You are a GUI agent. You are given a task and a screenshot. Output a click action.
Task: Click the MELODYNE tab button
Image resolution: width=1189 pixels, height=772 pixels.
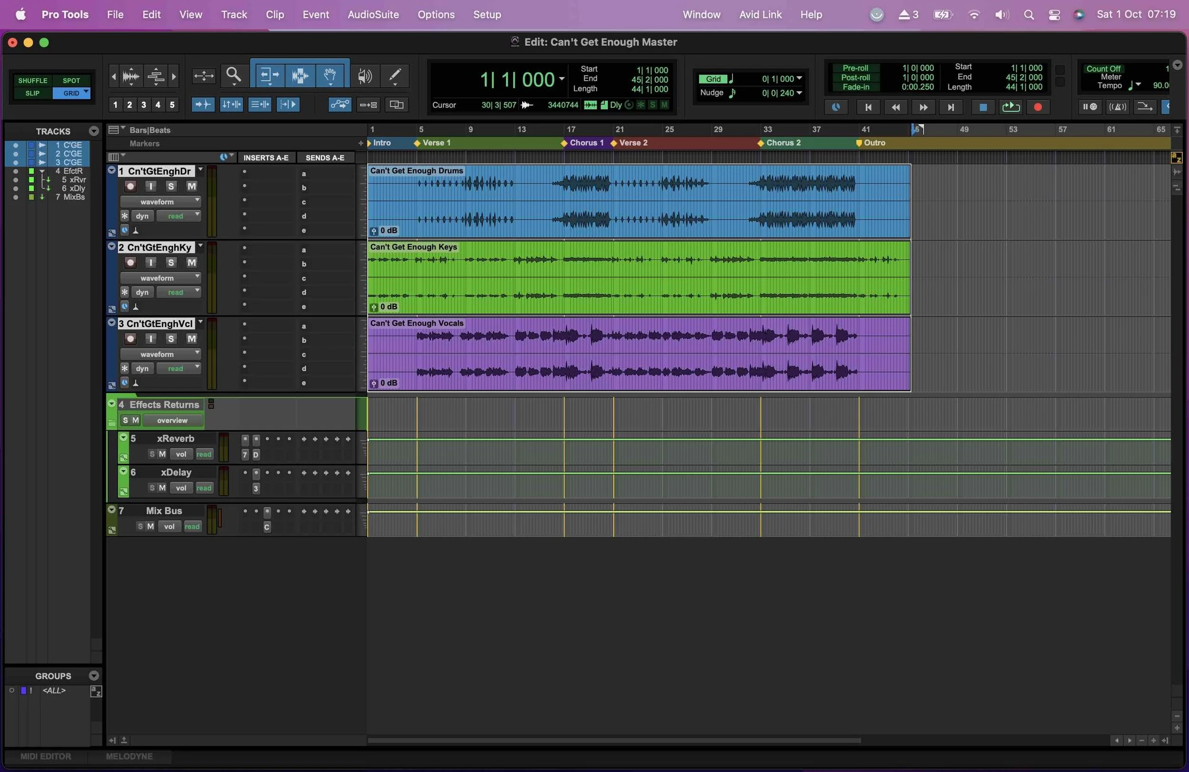129,756
